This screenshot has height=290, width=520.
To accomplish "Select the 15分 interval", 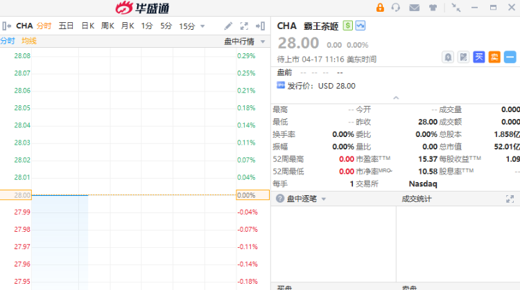I will (187, 26).
